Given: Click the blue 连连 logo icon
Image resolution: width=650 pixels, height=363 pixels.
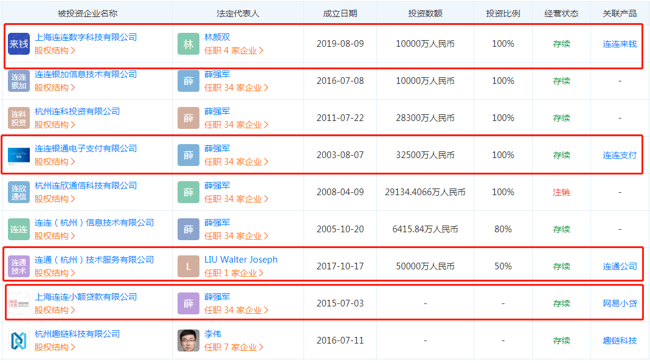Looking at the screenshot, I should coord(19,229).
